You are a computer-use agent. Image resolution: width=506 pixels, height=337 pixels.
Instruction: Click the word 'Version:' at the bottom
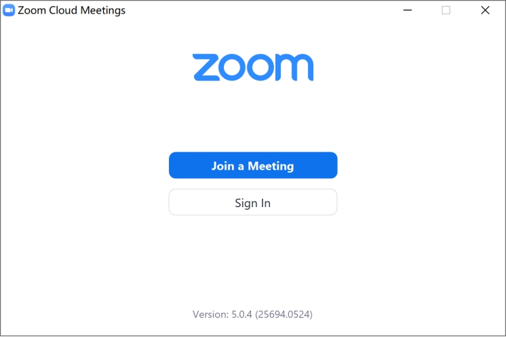tap(211, 315)
